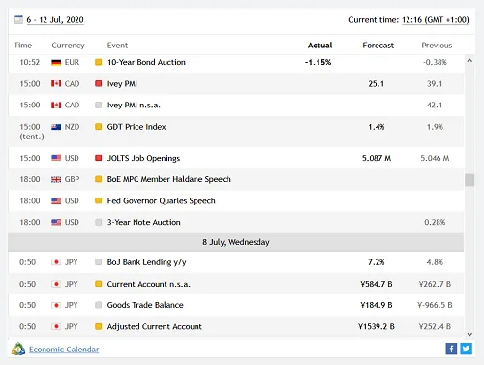Open the Adjusted Current Account event
This screenshot has height=365, width=484.
point(155,327)
